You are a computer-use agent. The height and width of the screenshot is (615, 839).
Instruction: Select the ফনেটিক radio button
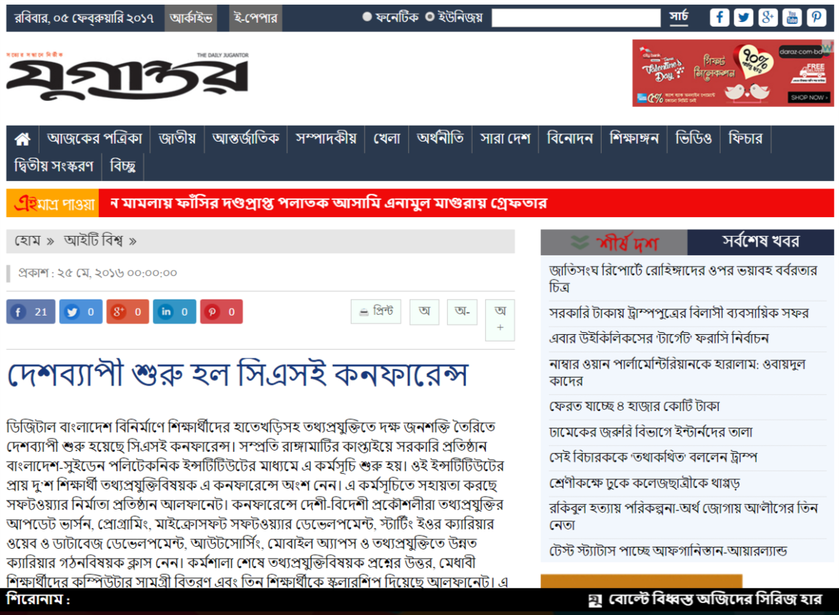pyautogui.click(x=367, y=17)
